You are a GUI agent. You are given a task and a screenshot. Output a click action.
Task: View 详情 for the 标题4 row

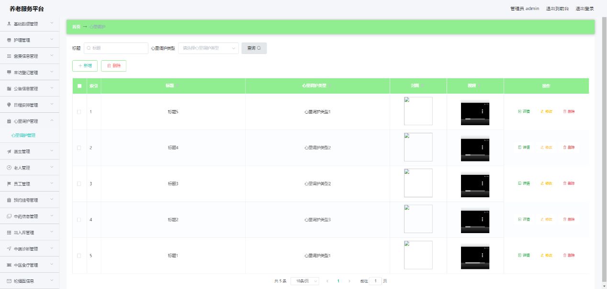pos(524,147)
